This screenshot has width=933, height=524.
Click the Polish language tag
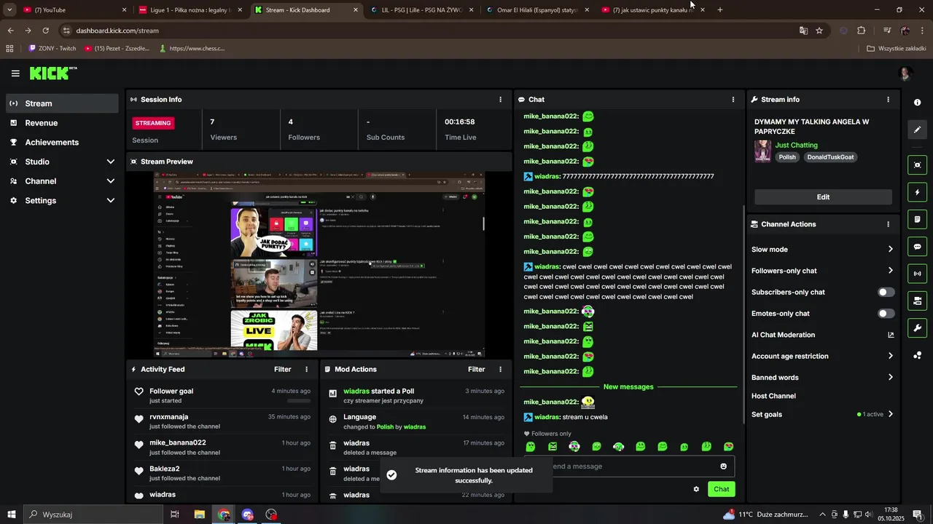(787, 157)
